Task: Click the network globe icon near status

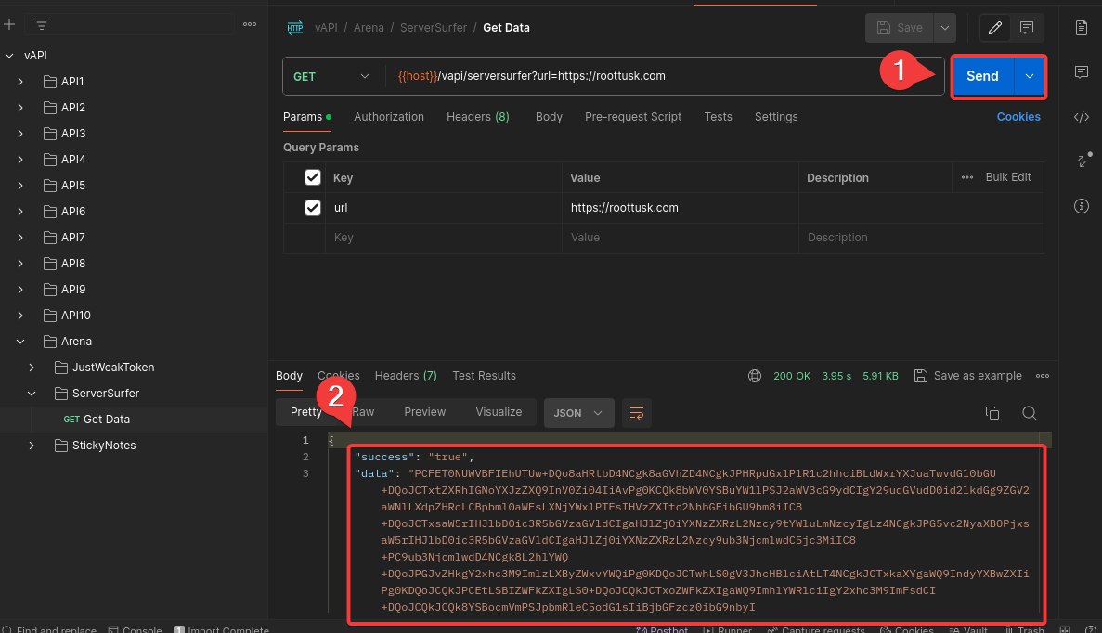Action: pyautogui.click(x=755, y=376)
